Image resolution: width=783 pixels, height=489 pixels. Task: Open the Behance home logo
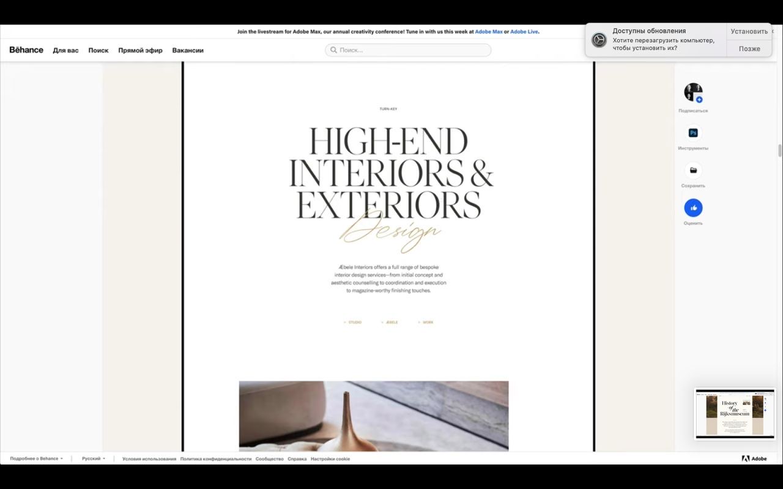tap(26, 50)
